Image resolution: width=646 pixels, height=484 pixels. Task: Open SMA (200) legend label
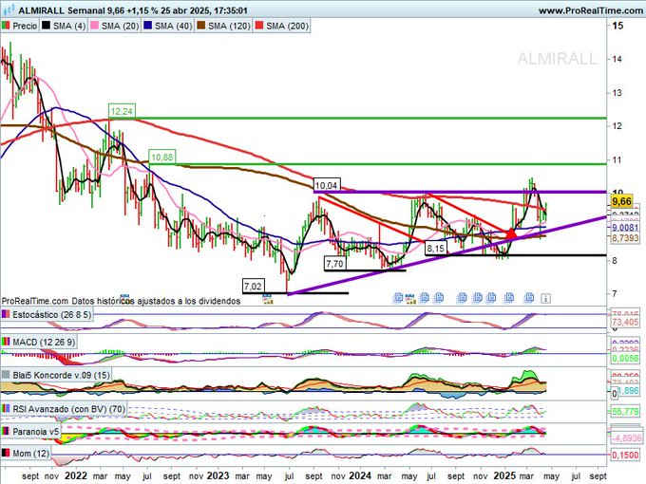click(x=288, y=26)
